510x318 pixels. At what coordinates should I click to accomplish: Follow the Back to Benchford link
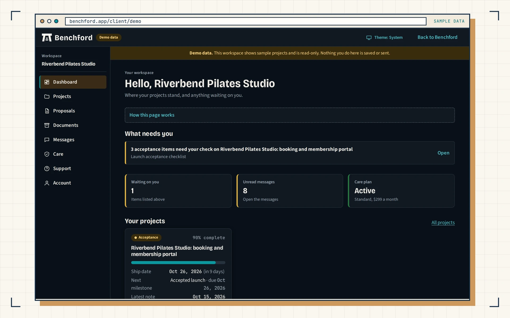click(437, 37)
